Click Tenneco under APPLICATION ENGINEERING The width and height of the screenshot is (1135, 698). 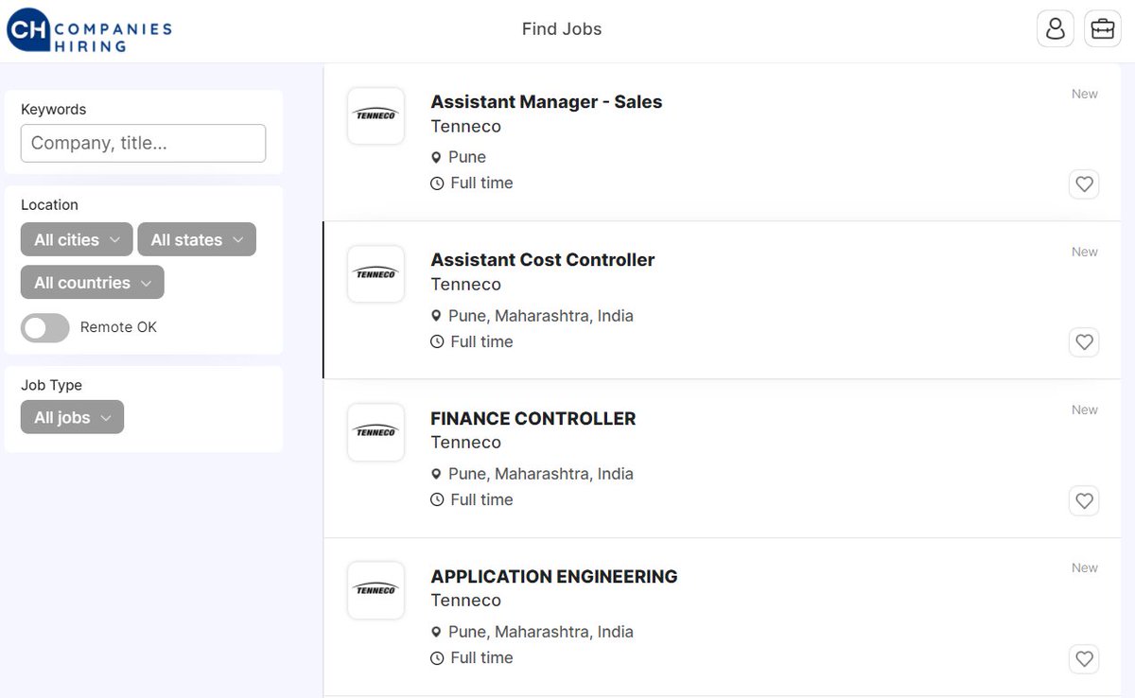coord(466,600)
